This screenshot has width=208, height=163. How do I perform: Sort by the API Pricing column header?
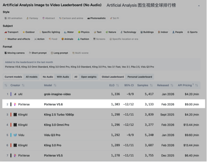tap(187, 85)
